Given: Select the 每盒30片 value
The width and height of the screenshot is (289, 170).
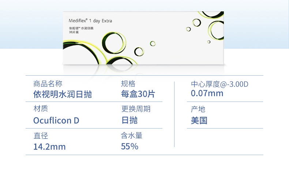Looking at the screenshot, I should coord(138,94).
